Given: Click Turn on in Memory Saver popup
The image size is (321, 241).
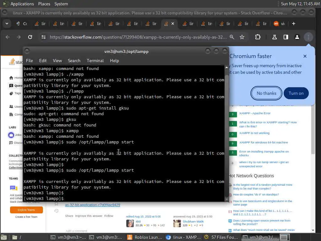Looking at the screenshot, I should (296, 93).
